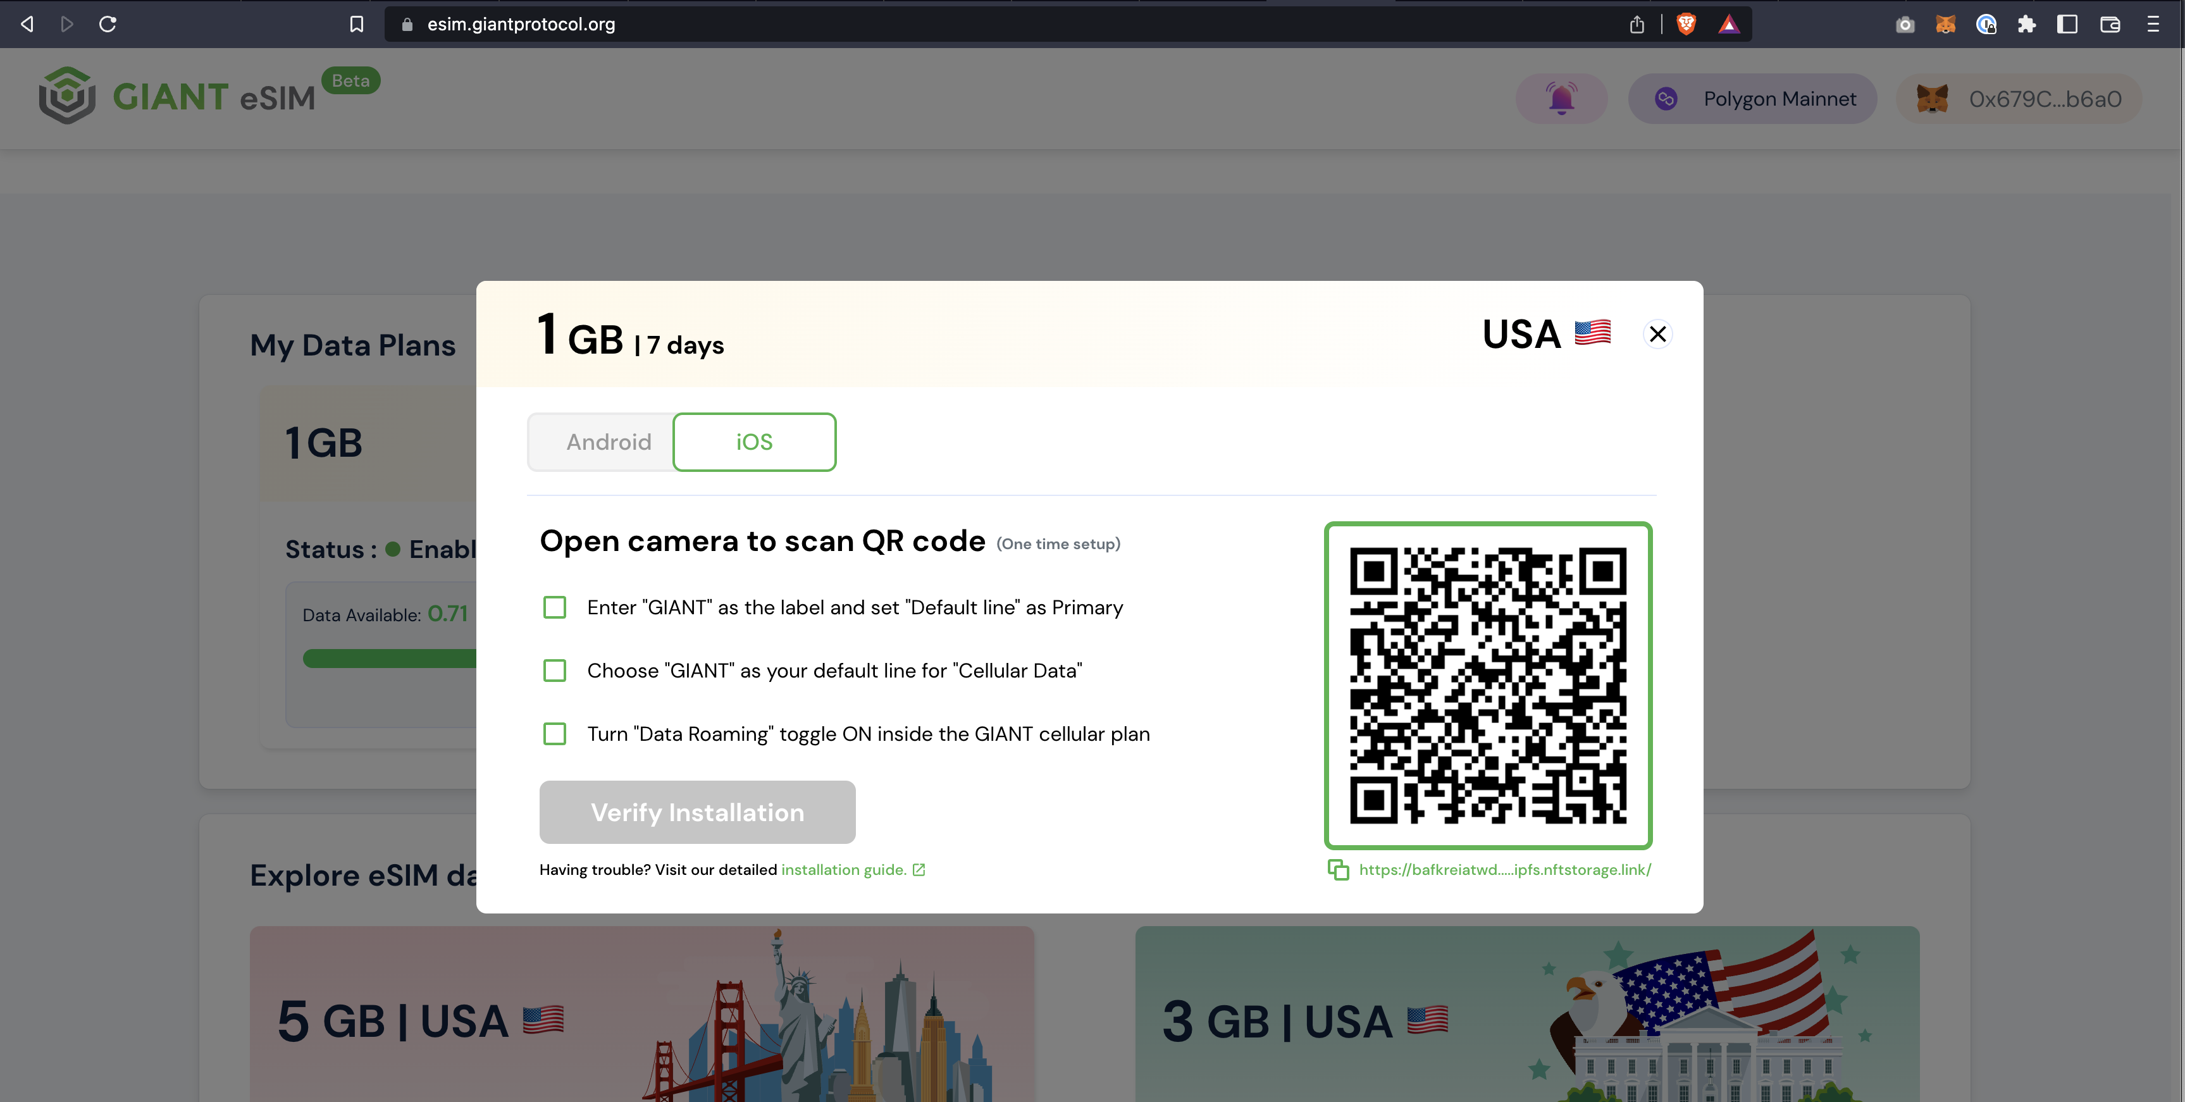Close the QR code modal dialog
The image size is (2185, 1102).
(1657, 333)
